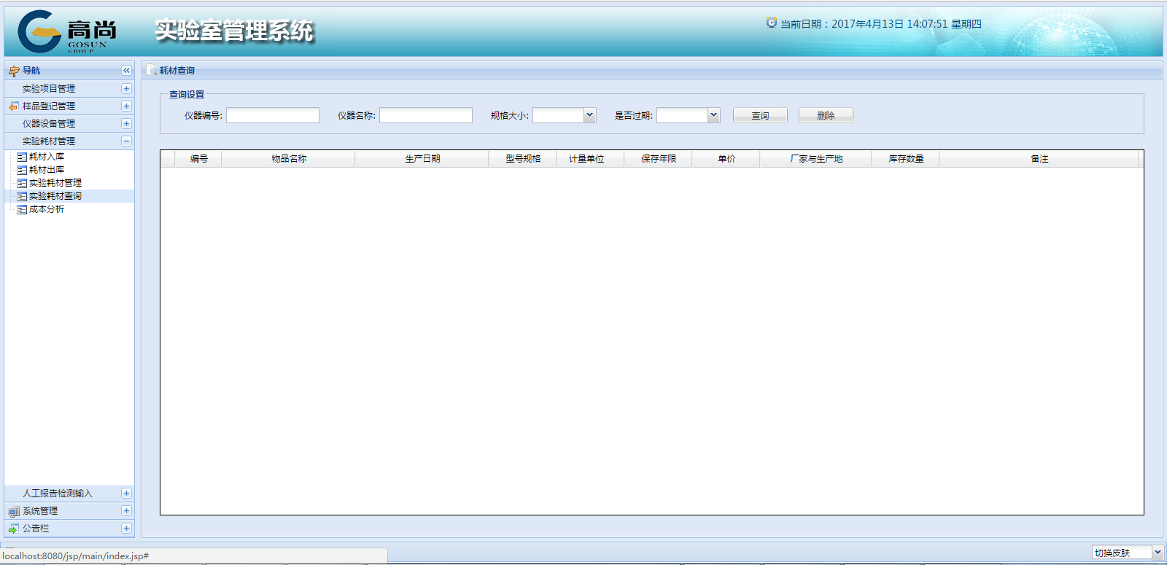The image size is (1167, 565).
Task: Collapse the 实验耗材管理 section
Action: (x=126, y=141)
